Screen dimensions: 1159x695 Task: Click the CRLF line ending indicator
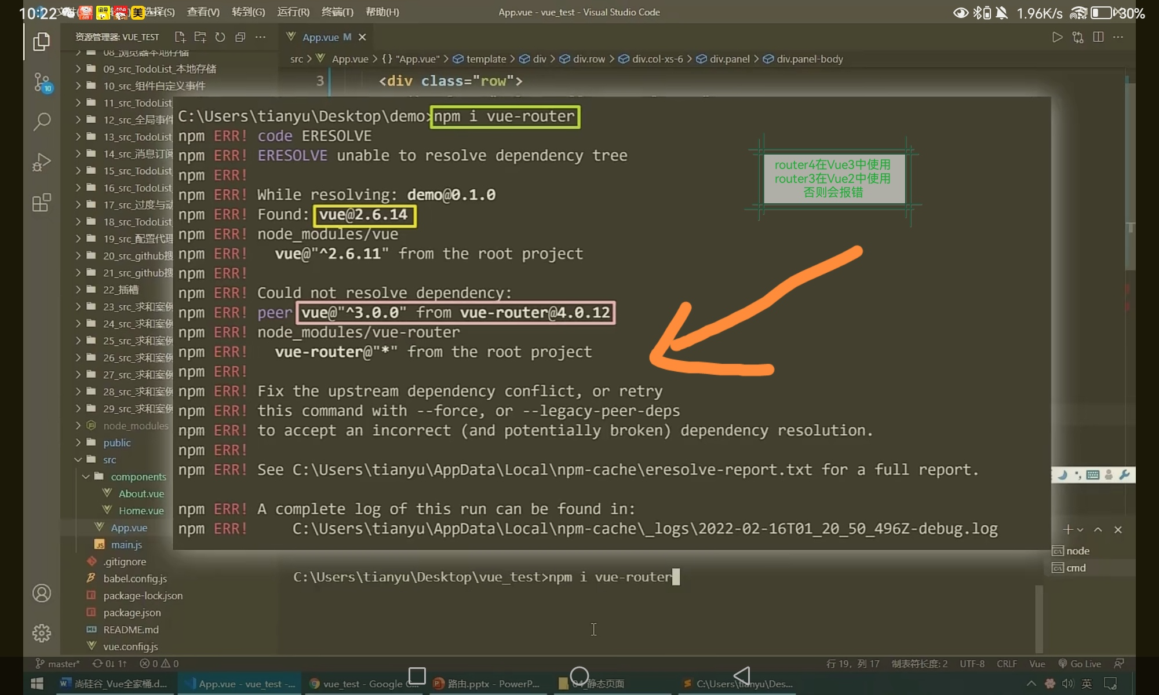[1007, 664]
